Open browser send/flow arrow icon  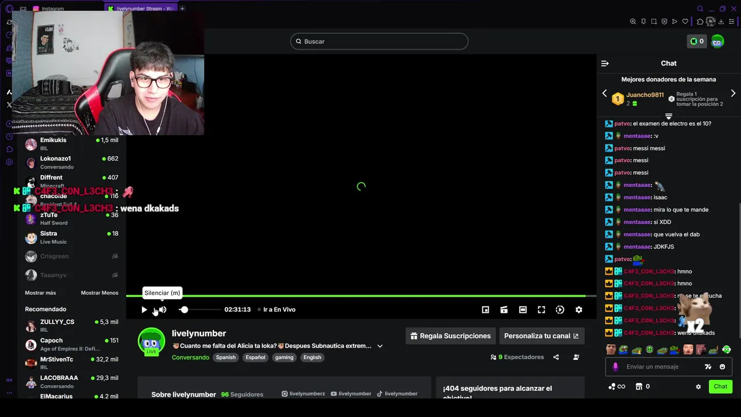[674, 21]
